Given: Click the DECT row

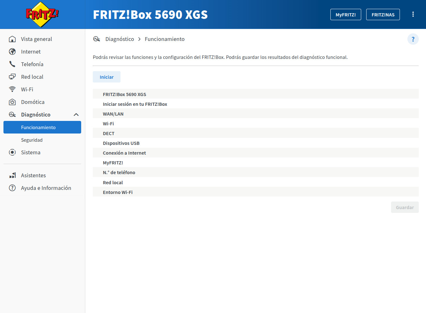Looking at the screenshot, I should (x=255, y=133).
